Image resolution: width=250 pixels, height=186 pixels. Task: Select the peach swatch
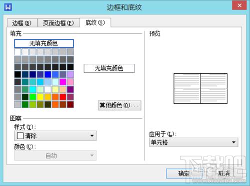pos(63,89)
